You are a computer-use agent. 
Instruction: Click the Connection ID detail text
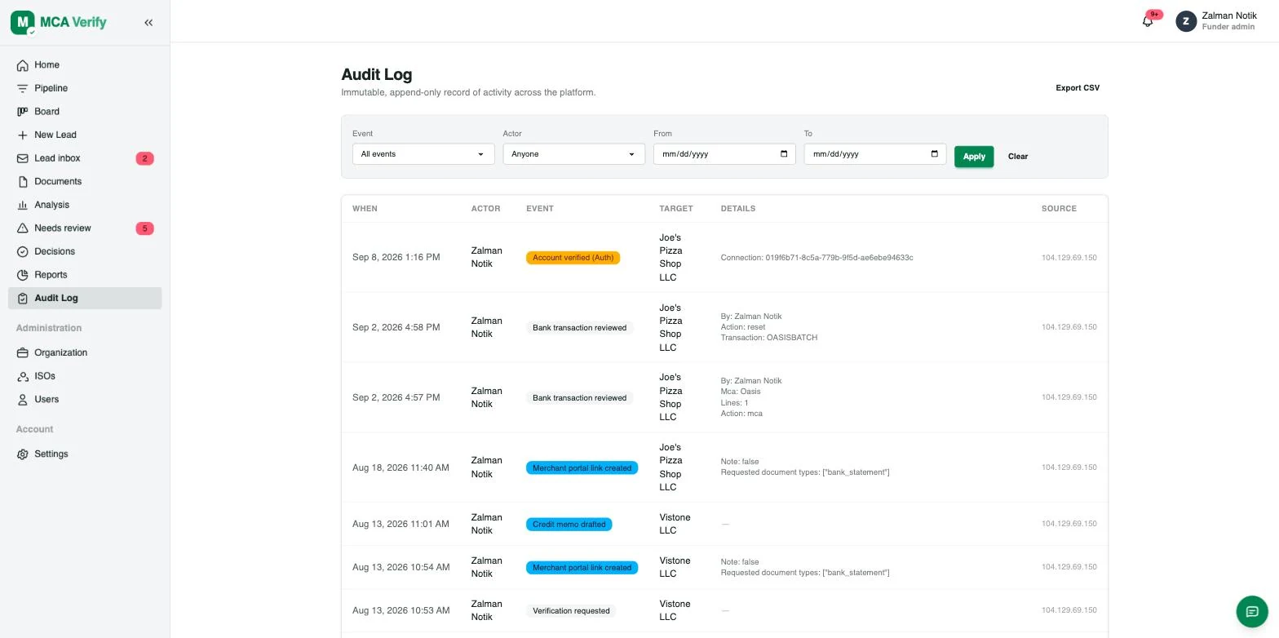coord(817,258)
